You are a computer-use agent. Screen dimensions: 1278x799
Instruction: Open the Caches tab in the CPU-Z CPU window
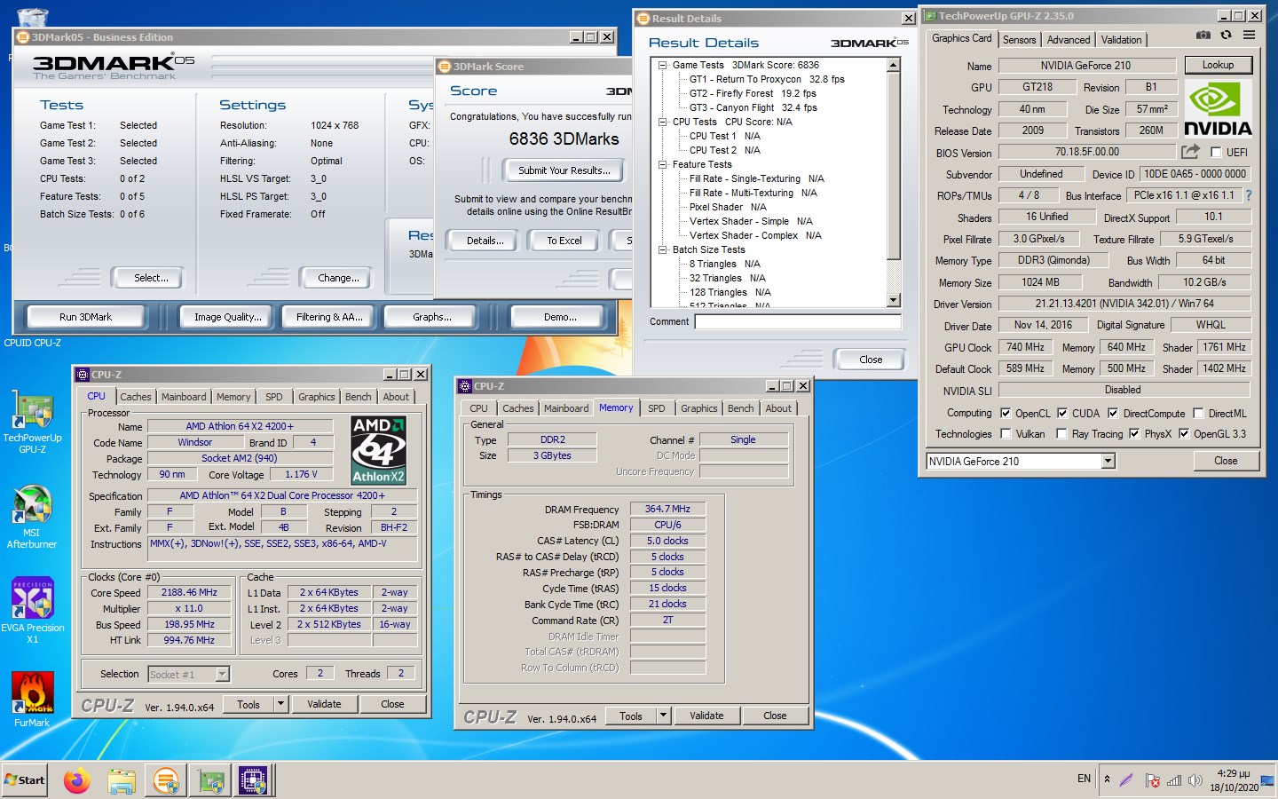[x=136, y=397]
